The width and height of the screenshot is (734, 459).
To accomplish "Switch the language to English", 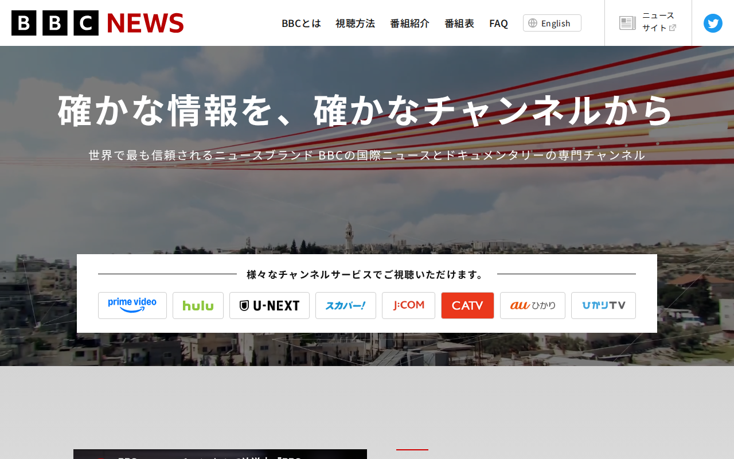I will click(552, 23).
